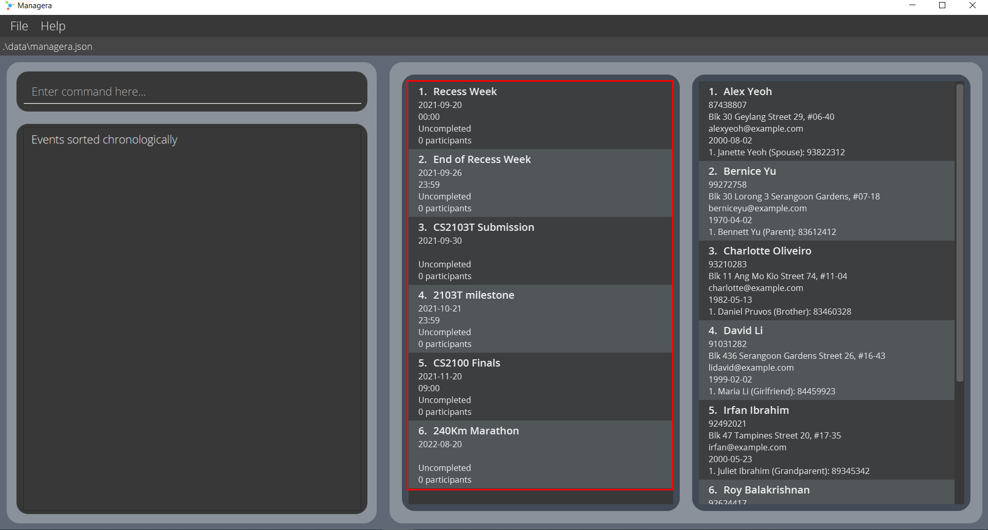Click address Blk 30 Lorong 3 Serangoon Gardens
This screenshot has width=988, height=530.
794,196
